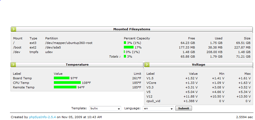Click the 38.38 MB used value
Screen dimensions: 255x120
(x=215, y=47)
